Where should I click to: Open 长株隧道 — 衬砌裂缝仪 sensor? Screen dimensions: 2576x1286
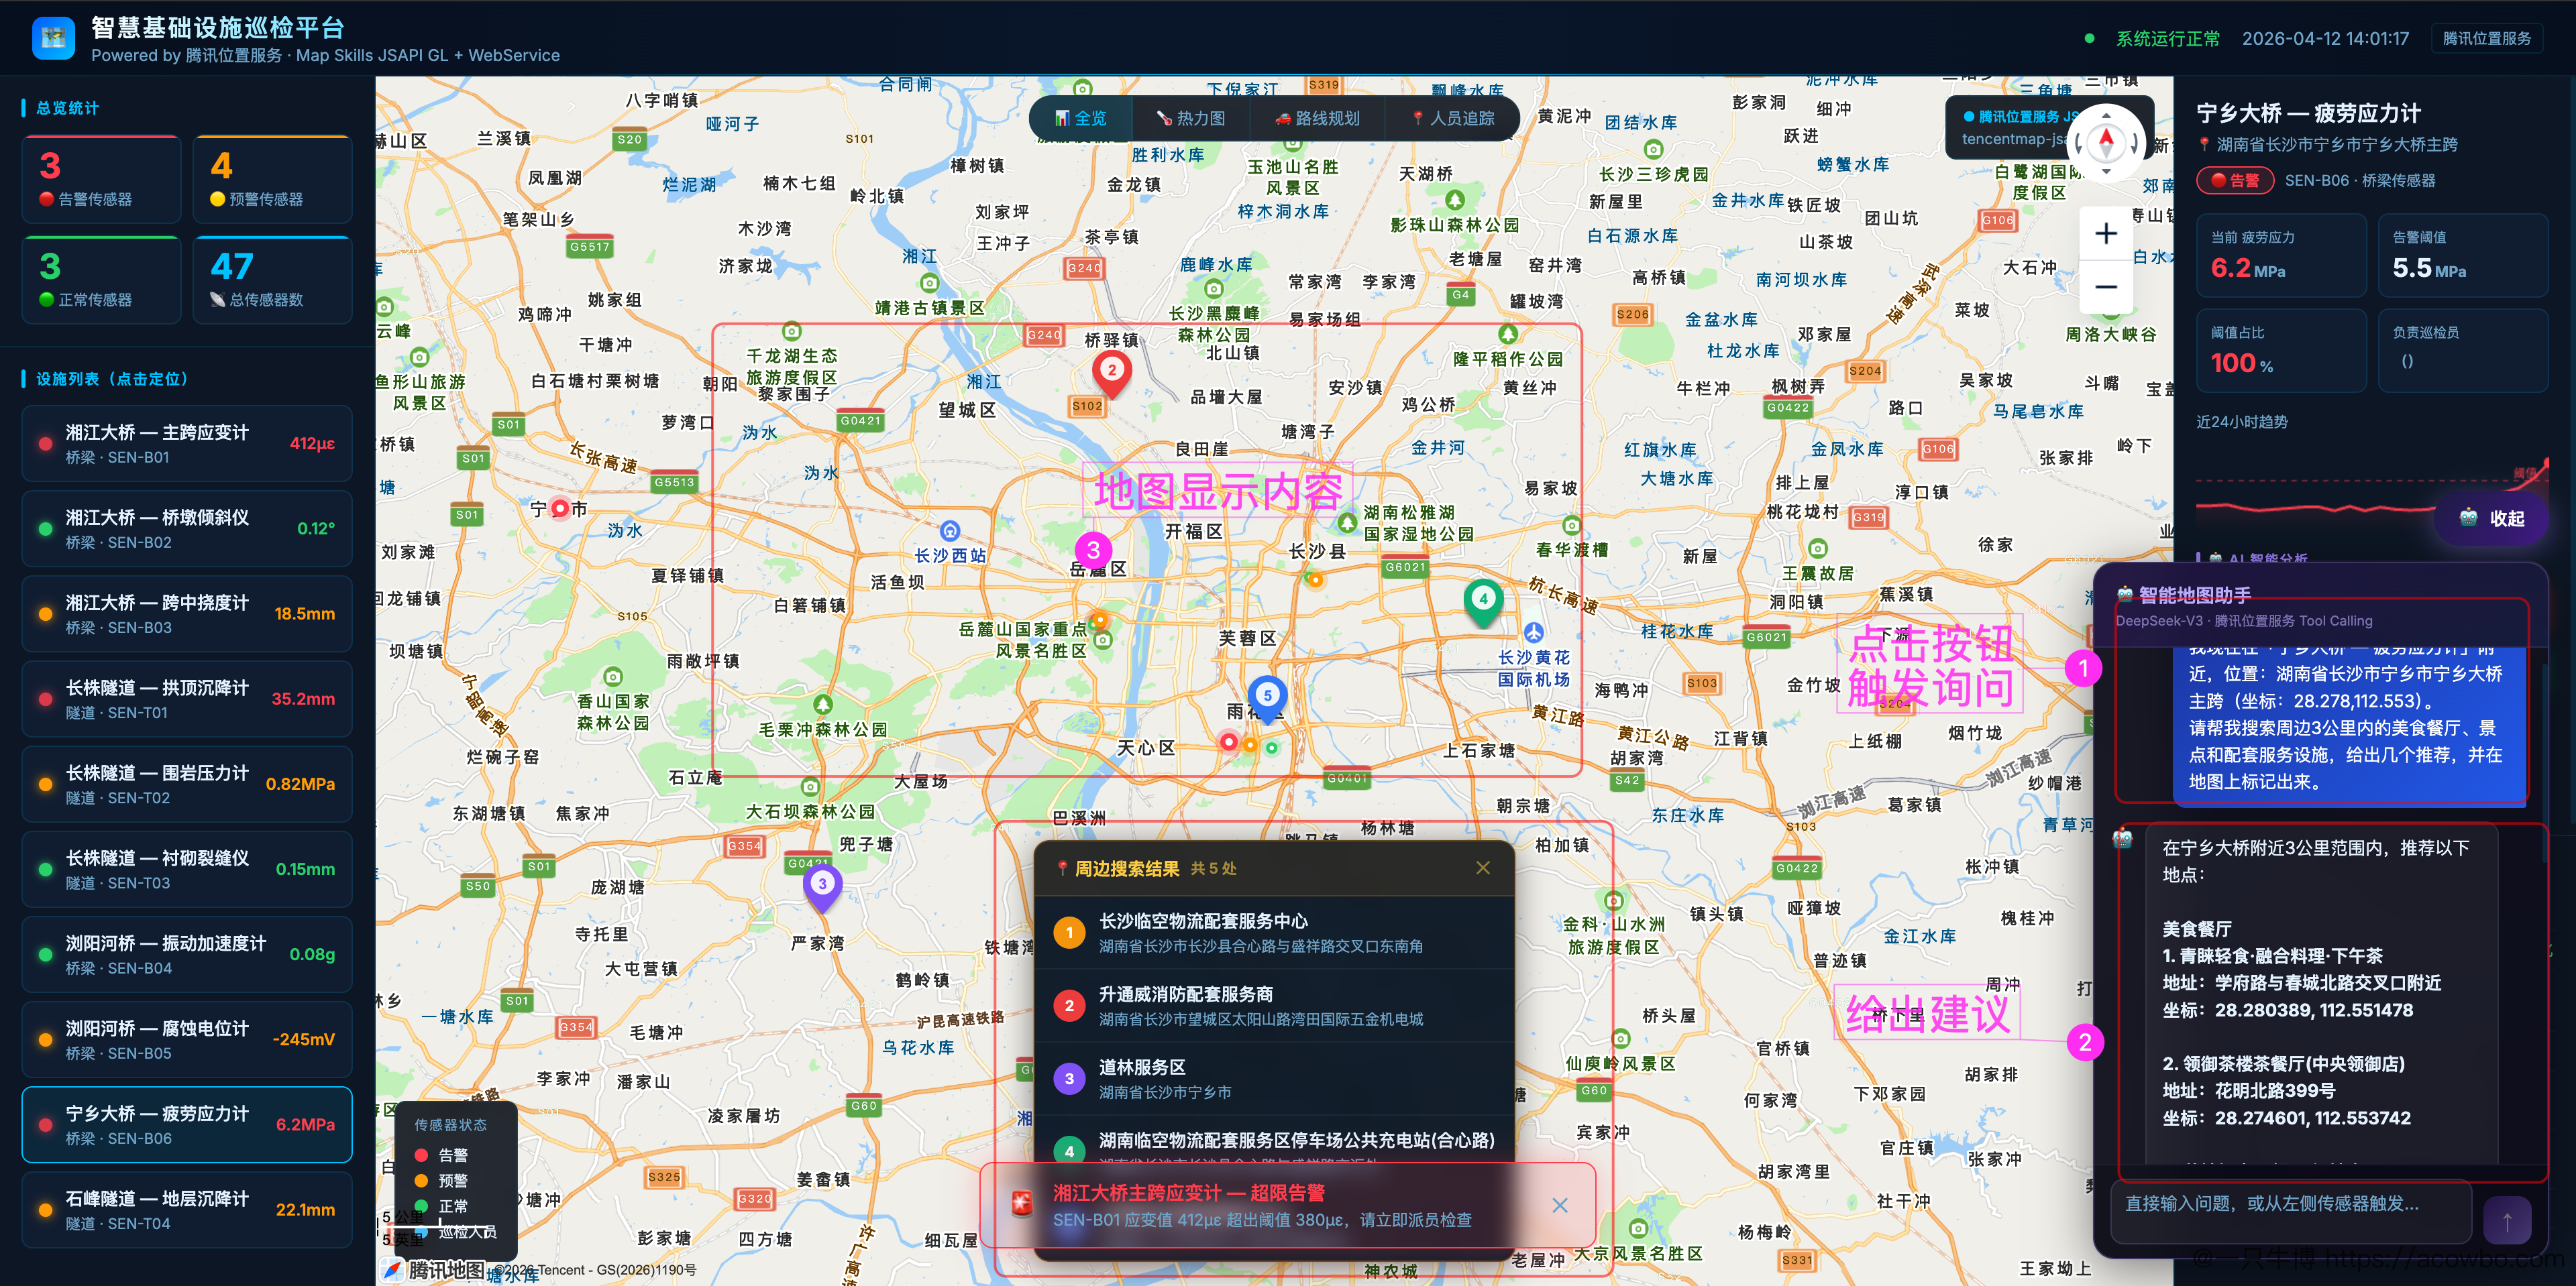click(x=187, y=870)
